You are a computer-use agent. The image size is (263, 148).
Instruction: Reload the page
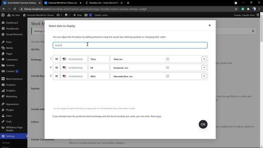coord(15,9)
